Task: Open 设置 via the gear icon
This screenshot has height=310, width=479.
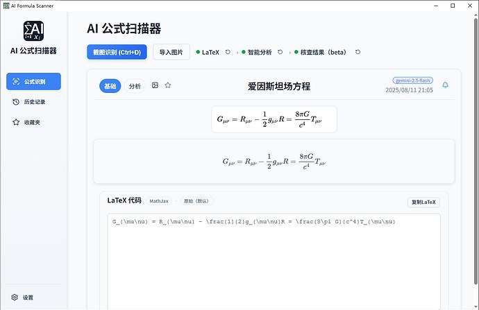Action: point(15,298)
